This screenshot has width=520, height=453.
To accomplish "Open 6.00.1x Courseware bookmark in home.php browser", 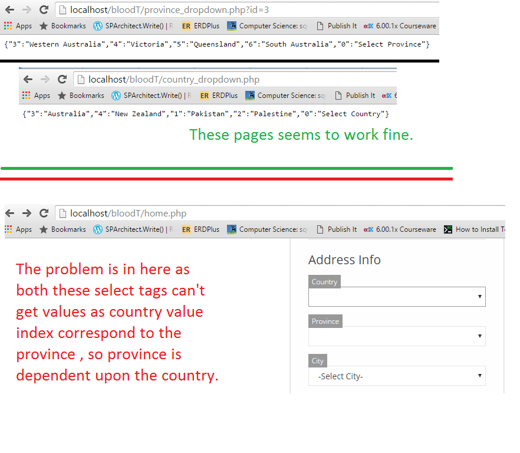I will [x=400, y=229].
